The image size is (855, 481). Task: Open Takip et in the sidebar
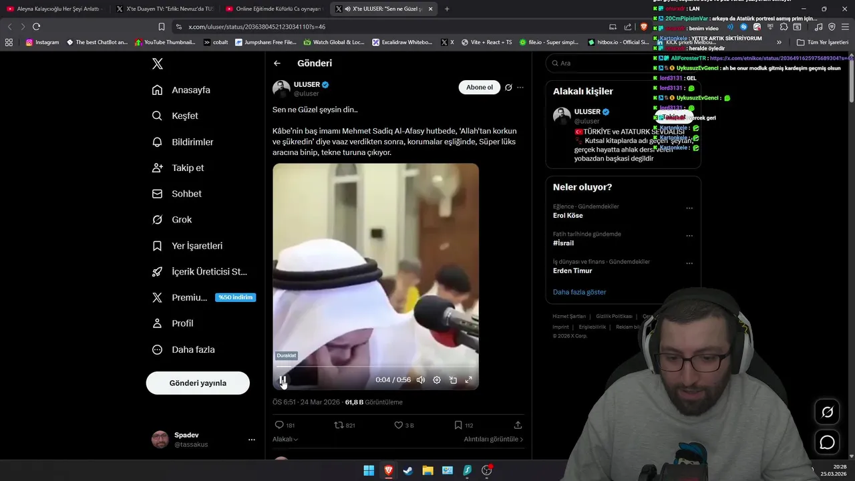point(178,168)
